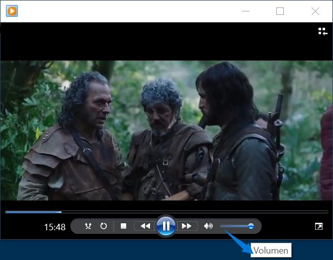This screenshot has width=333, height=260.
Task: Click the video frame area
Action: [166, 130]
